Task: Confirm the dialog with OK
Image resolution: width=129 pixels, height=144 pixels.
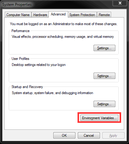Action: tap(64, 136)
